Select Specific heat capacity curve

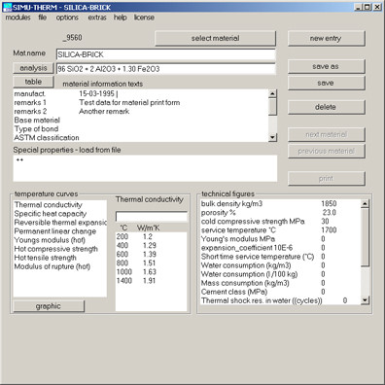point(51,214)
